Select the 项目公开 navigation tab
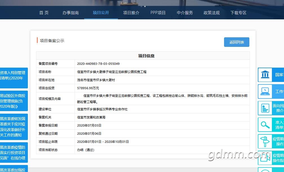 [x=101, y=13]
